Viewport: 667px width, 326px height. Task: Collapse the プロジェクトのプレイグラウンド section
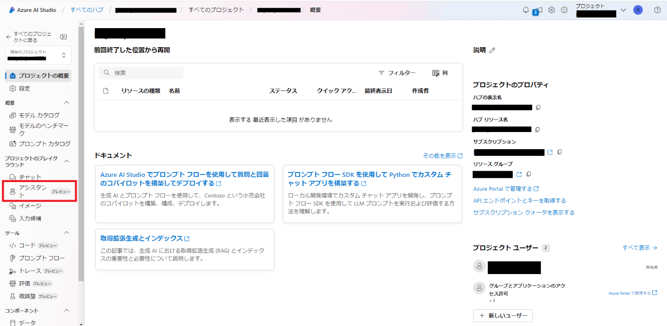tap(67, 161)
